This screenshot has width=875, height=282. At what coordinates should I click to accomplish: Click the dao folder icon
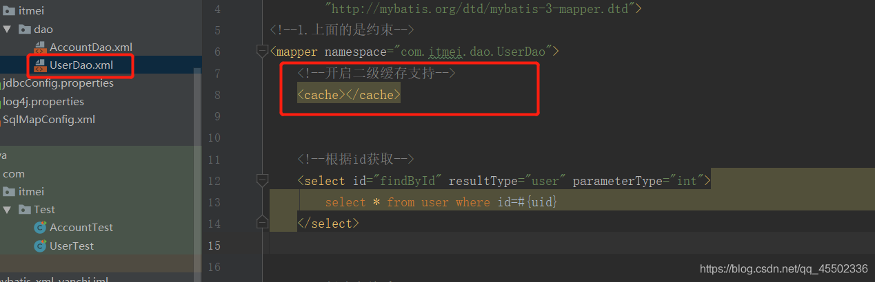(x=24, y=29)
